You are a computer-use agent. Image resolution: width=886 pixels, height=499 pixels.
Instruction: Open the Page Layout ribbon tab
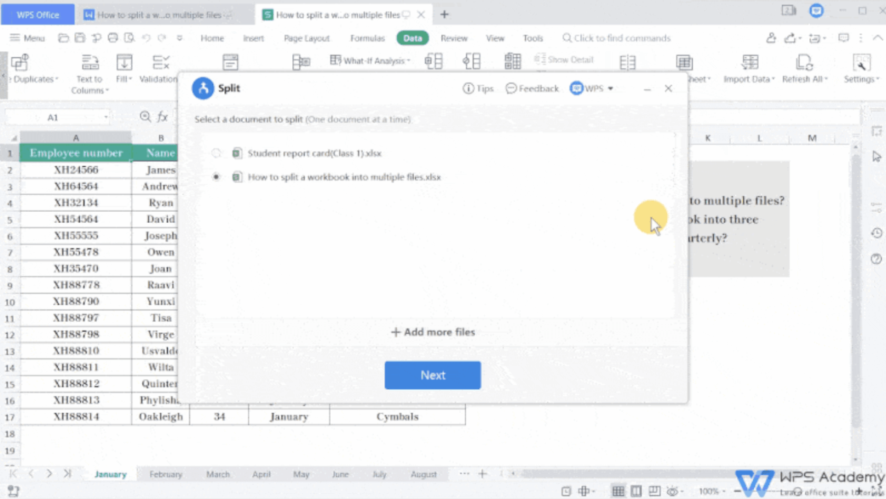[307, 38]
